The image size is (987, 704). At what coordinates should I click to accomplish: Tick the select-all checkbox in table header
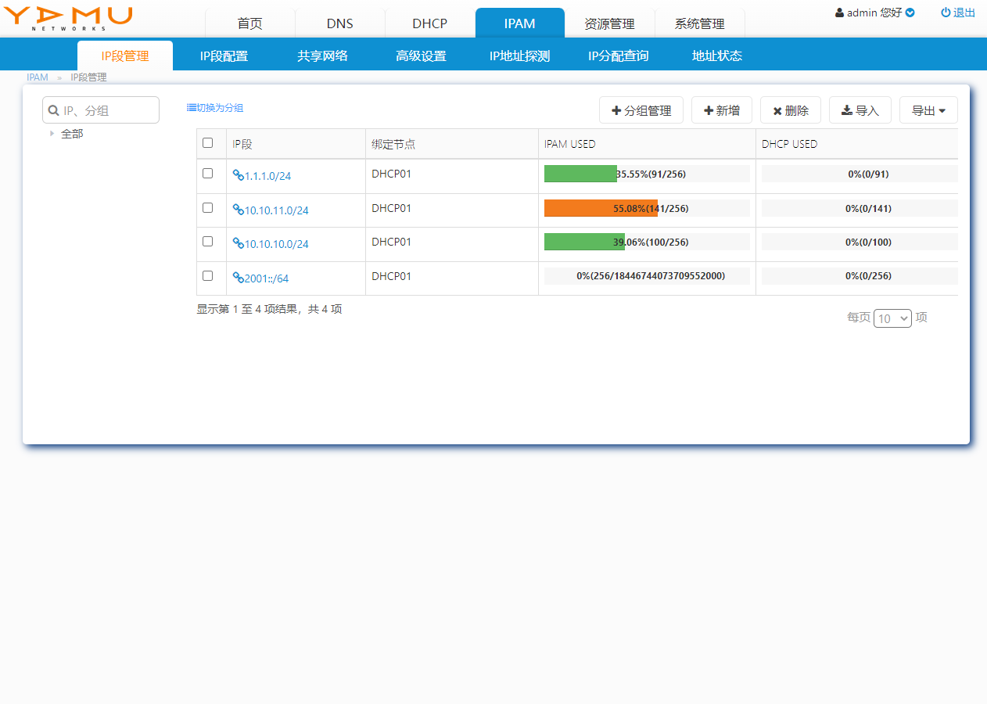[x=207, y=143]
